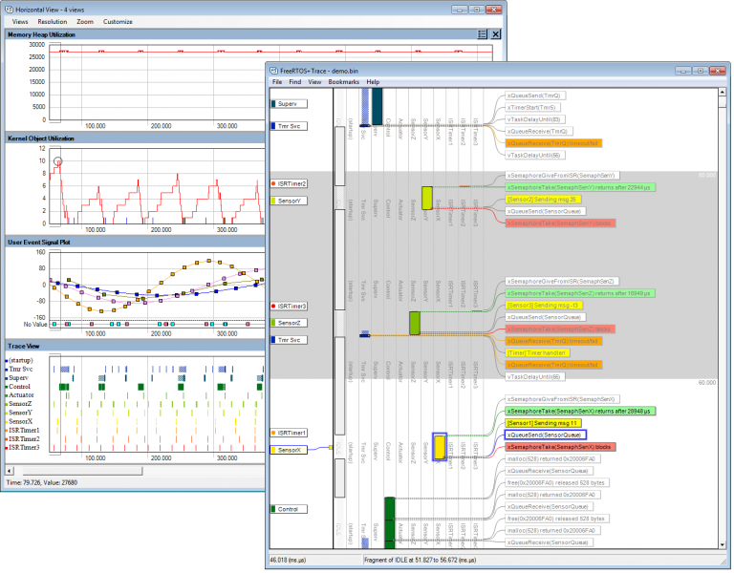
Task: Click the selected xQueueSend(SensorQueue) event label
Action: point(546,435)
